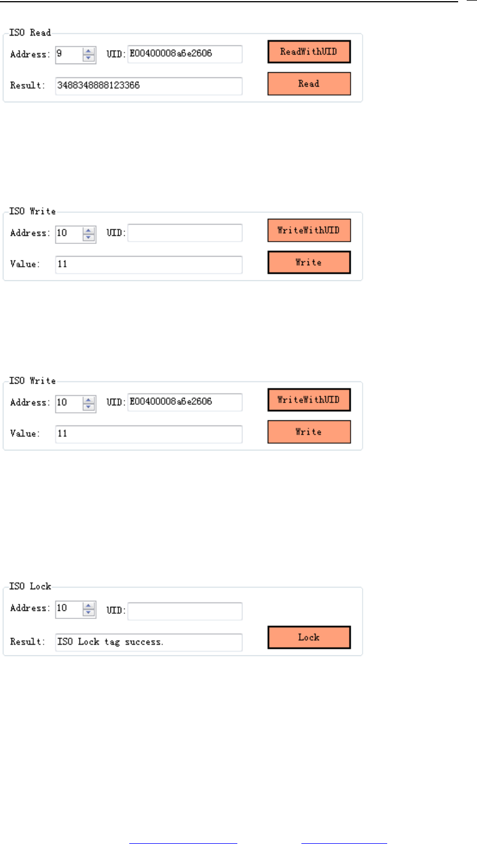Increase the ISO Read address with up arrow
477x844 pixels.
click(x=89, y=52)
